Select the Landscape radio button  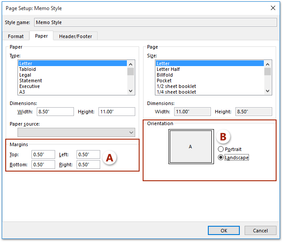point(221,157)
